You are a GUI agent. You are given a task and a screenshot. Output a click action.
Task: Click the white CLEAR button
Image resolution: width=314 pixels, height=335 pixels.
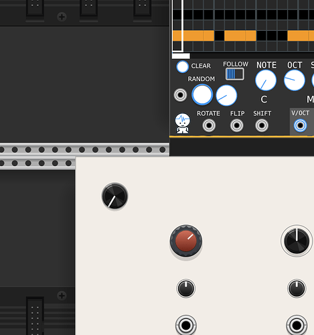[182, 66]
